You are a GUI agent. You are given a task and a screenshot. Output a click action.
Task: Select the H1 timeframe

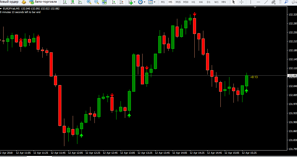click(193, 2)
